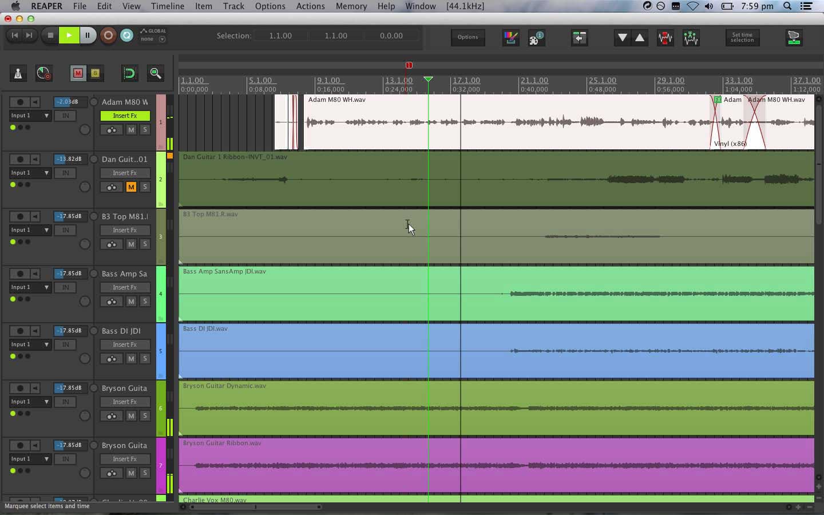The image size is (824, 515).
Task: Arm the B3 Top M81 track for recording
Action: (x=19, y=216)
